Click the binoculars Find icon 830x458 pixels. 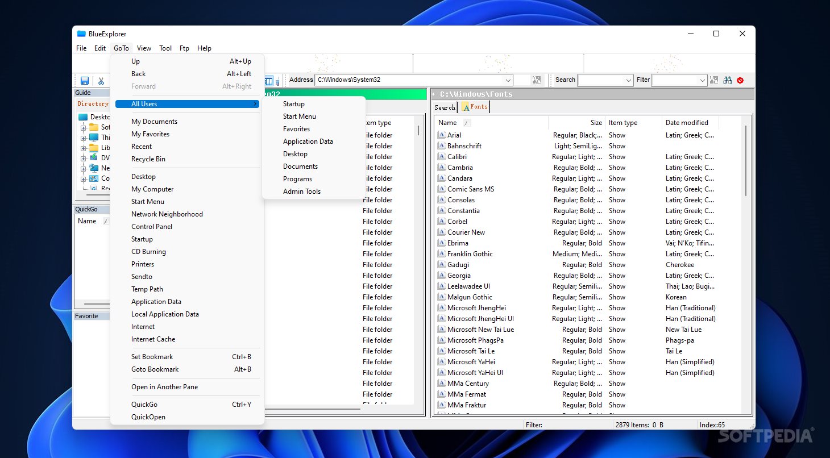point(727,80)
